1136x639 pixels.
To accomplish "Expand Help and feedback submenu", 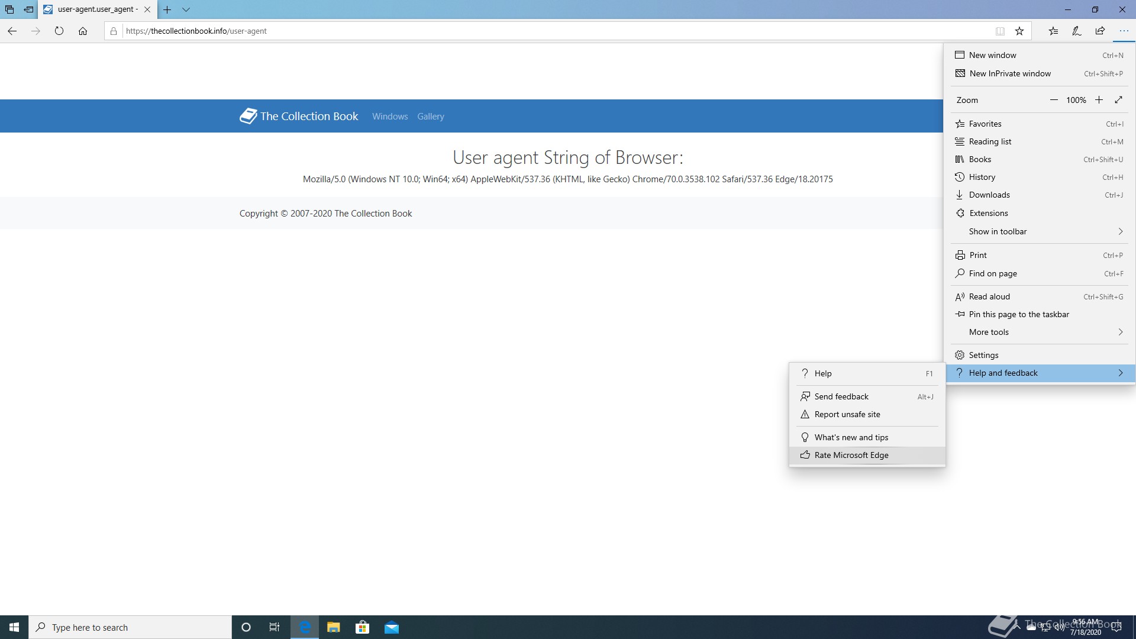I will pos(1040,373).
